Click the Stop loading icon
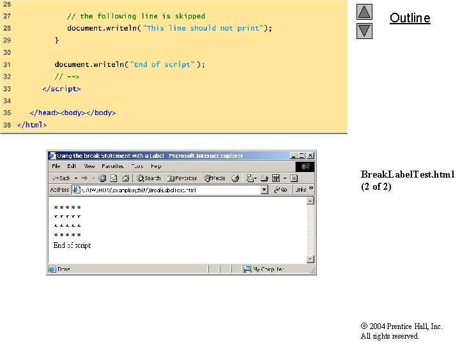This screenshot has height=345, width=460. tap(102, 178)
